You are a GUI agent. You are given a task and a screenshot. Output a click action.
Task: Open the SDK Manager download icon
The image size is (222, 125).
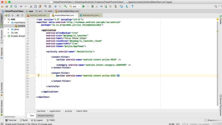click(x=127, y=7)
